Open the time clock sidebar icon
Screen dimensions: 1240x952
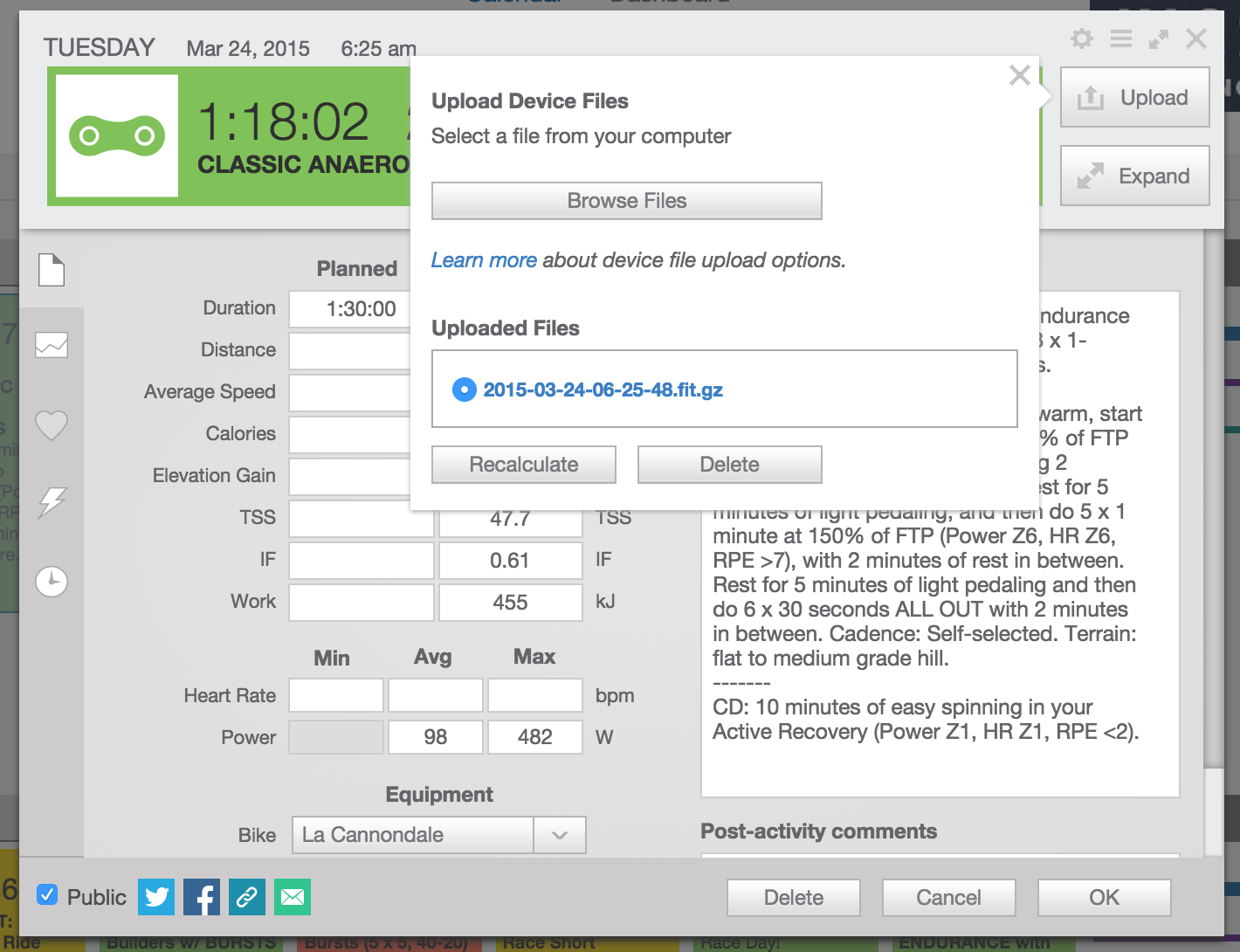(x=52, y=581)
